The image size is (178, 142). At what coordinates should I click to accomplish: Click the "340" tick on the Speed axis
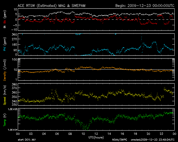(x=14, y=101)
